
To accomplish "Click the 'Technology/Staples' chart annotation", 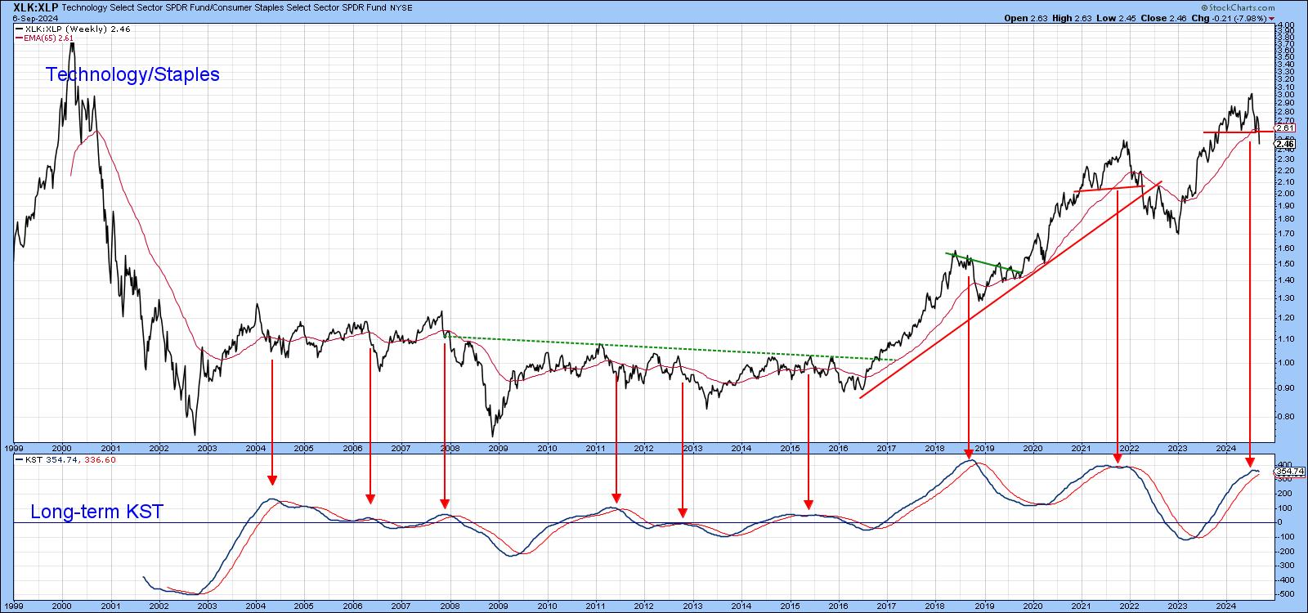I will [132, 74].
